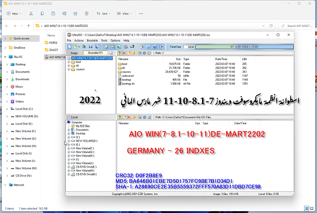
Task: Open the Bootable menu in UltraISO
Action: pyautogui.click(x=92, y=40)
